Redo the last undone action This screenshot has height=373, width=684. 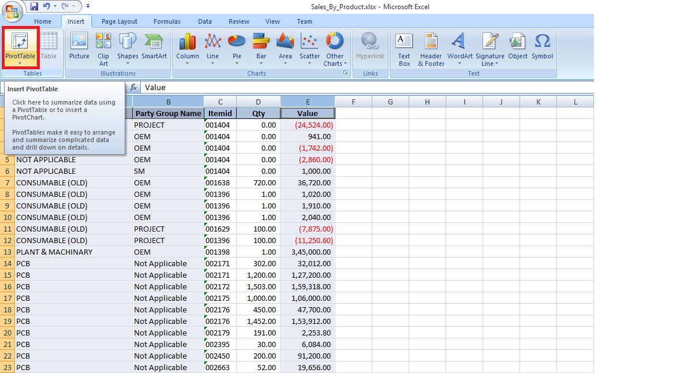pyautogui.click(x=65, y=6)
